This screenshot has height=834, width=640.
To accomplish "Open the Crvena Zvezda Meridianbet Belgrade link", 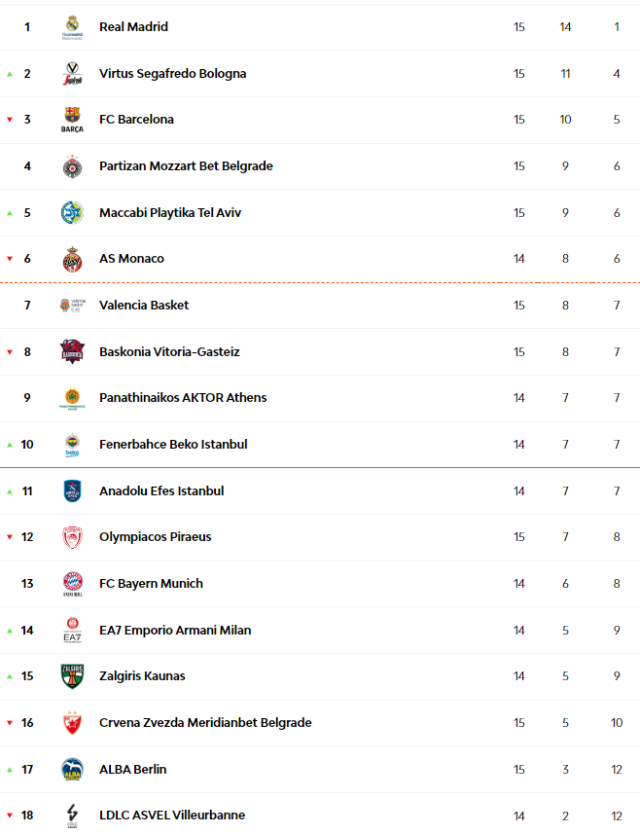I will [x=205, y=723].
